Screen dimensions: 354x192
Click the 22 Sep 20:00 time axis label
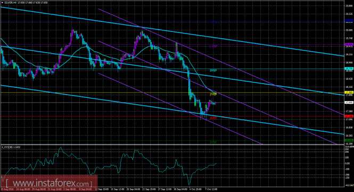click(149, 189)
